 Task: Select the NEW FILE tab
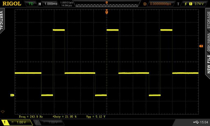pos(208,64)
